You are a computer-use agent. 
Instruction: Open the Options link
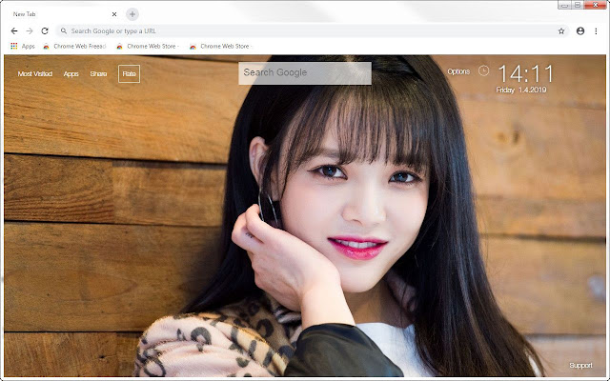pos(458,71)
